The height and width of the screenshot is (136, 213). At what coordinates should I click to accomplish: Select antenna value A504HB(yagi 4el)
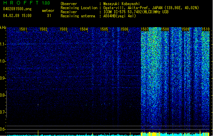(x=120, y=16)
